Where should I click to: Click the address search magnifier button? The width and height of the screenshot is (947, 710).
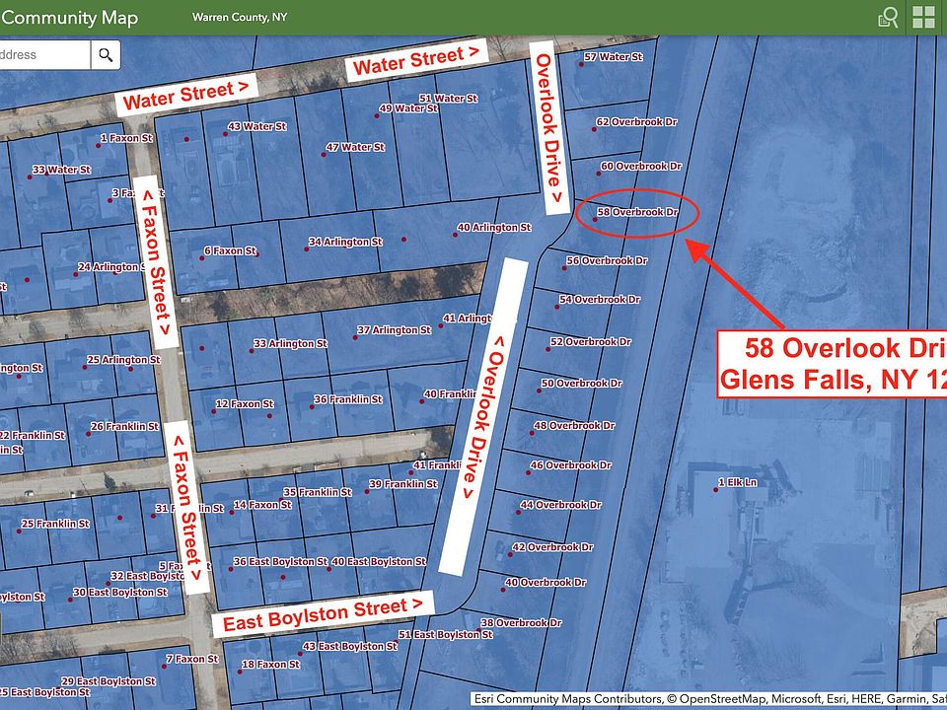[105, 54]
